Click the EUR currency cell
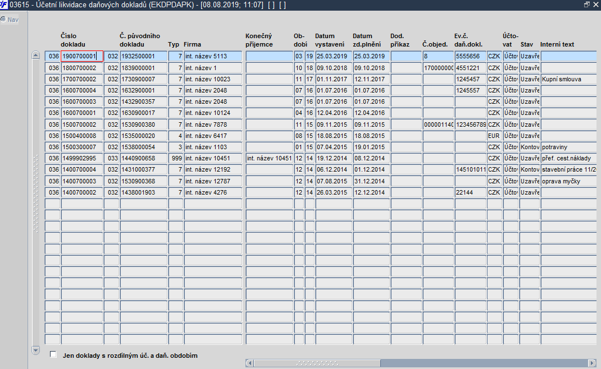The image size is (601, 369). [494, 136]
